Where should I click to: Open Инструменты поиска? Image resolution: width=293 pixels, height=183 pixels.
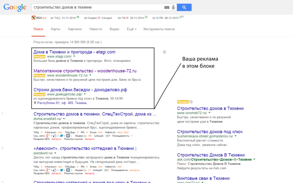pyautogui.click(x=159, y=29)
